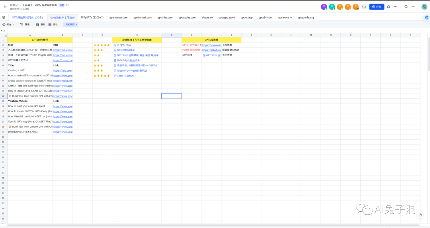Select the GPTs投递箱 header cell
Screen dimensions: 430x228
211,40
